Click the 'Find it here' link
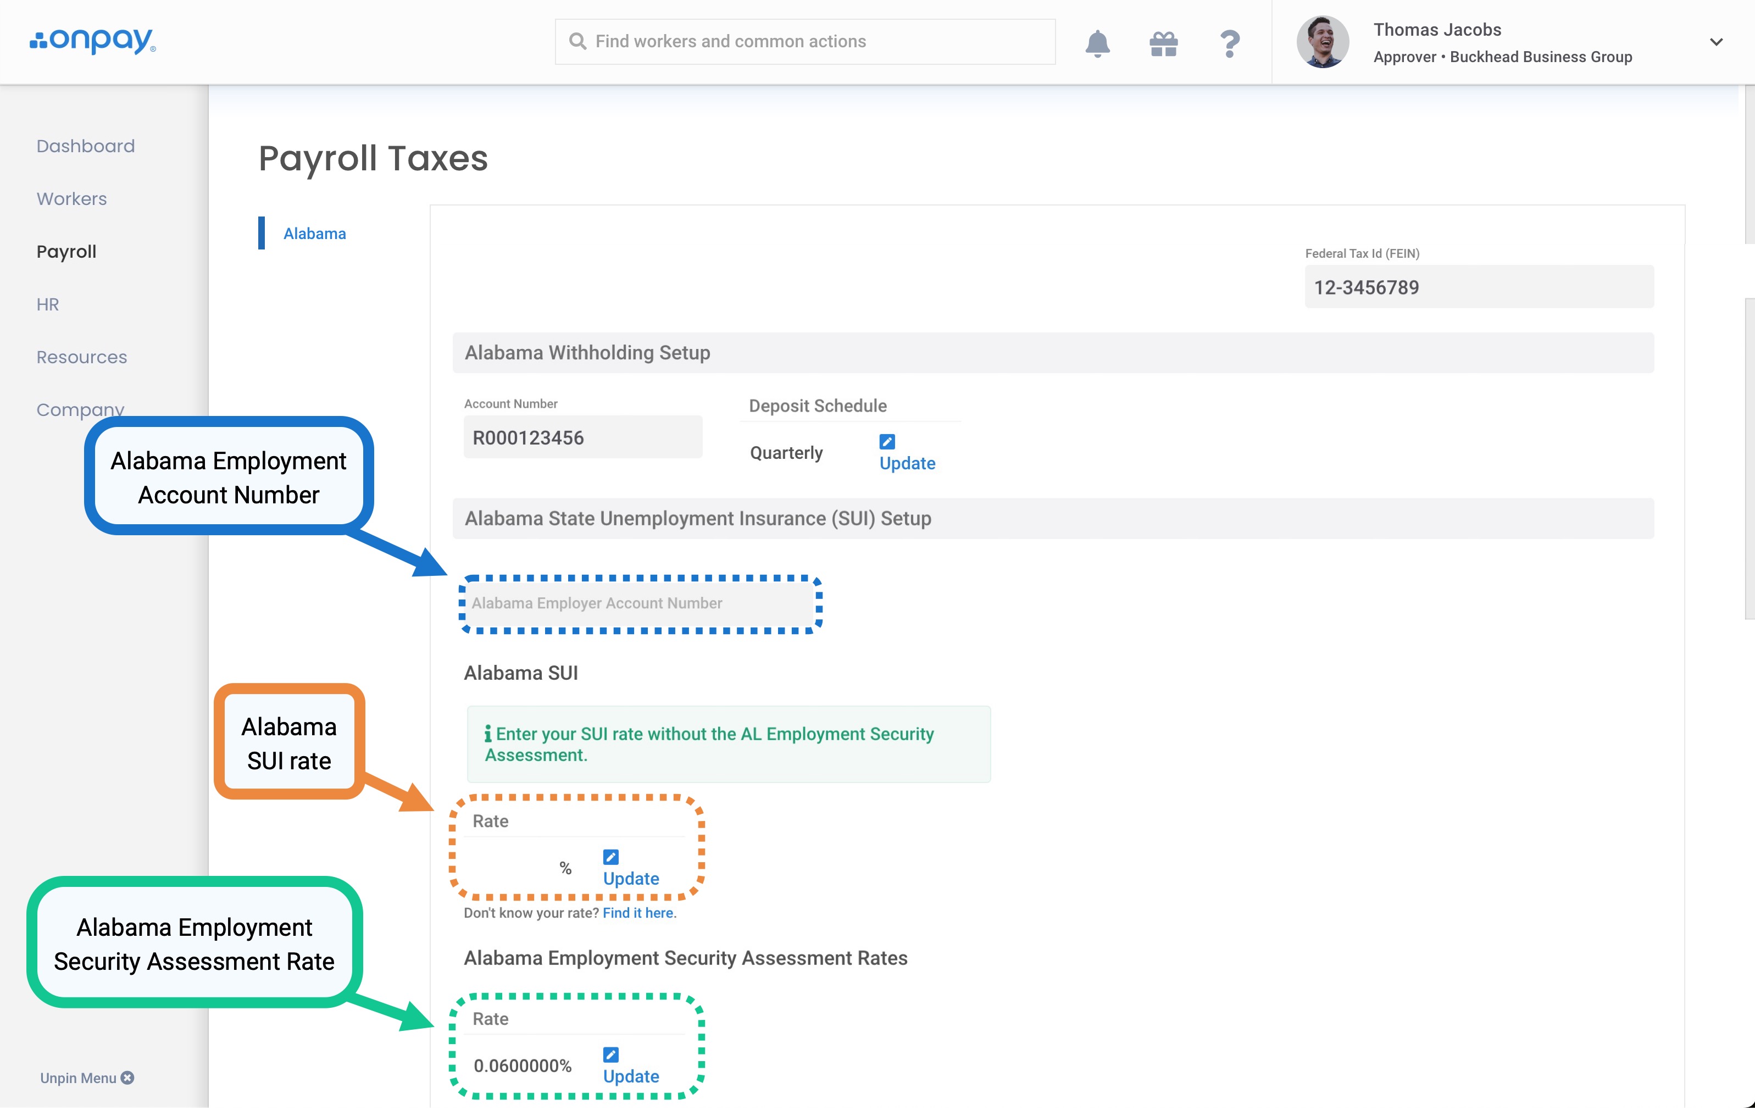Image resolution: width=1755 pixels, height=1110 pixels. 638,913
